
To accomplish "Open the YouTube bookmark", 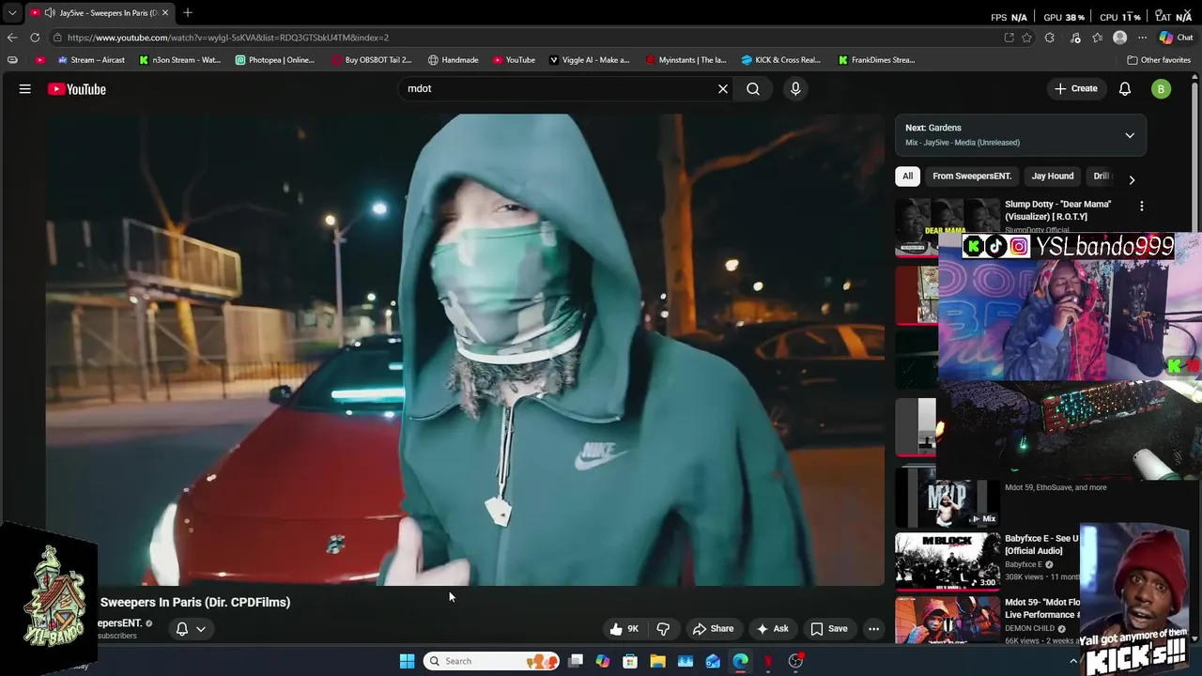I will coord(514,60).
